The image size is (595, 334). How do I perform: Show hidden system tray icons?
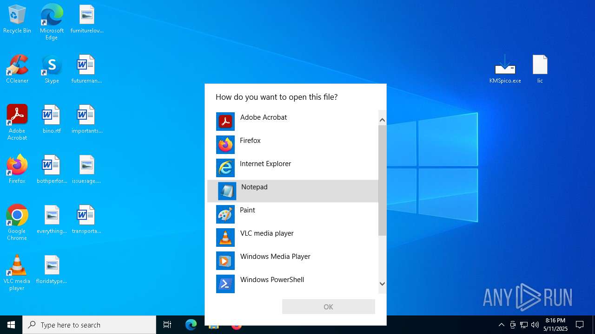click(501, 325)
